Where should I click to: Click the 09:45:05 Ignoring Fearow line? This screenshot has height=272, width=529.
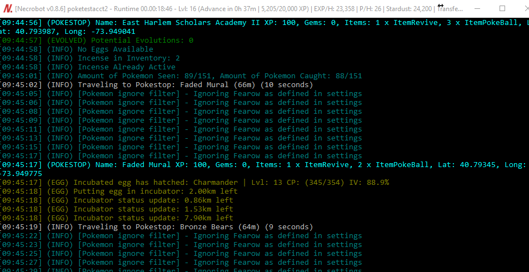[181, 94]
